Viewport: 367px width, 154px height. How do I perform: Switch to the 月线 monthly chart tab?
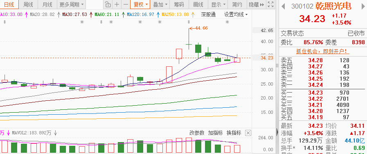point(47,5)
